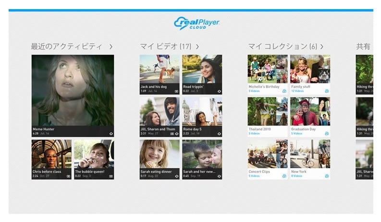Open the Jack and his dog thumbnail
This screenshot has width=381, height=222.
tap(160, 69)
